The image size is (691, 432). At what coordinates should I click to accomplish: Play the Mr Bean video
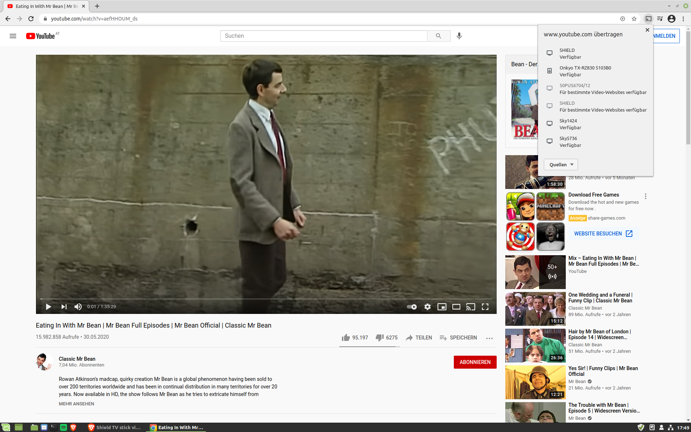click(49, 307)
